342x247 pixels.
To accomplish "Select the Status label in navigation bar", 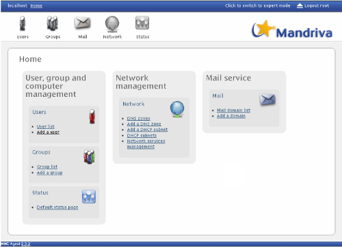I will click(143, 37).
